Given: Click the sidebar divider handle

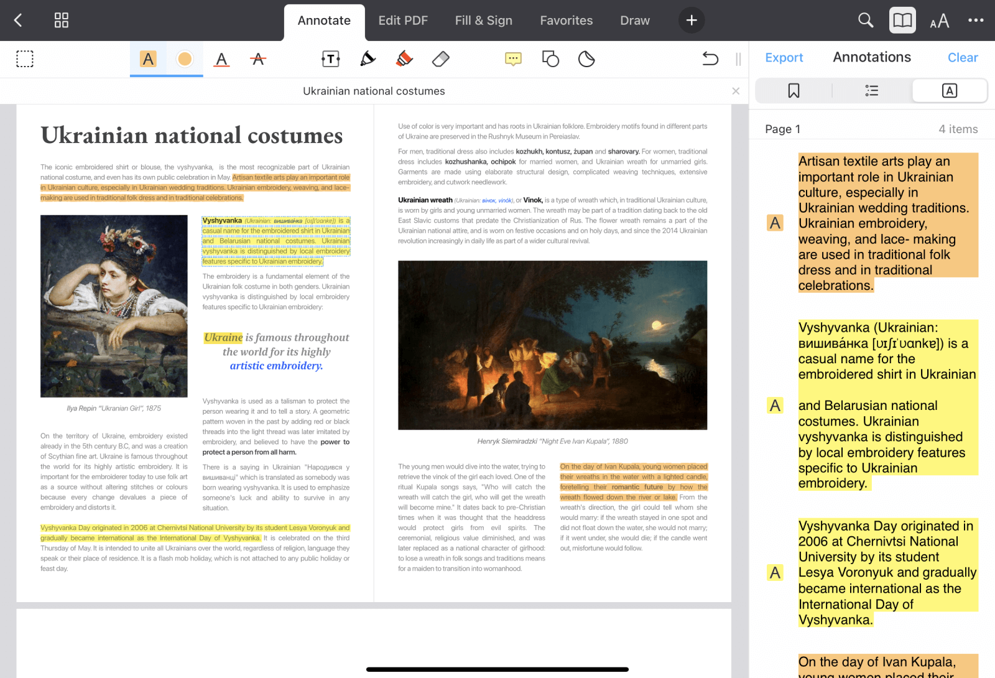Looking at the screenshot, I should tap(738, 59).
